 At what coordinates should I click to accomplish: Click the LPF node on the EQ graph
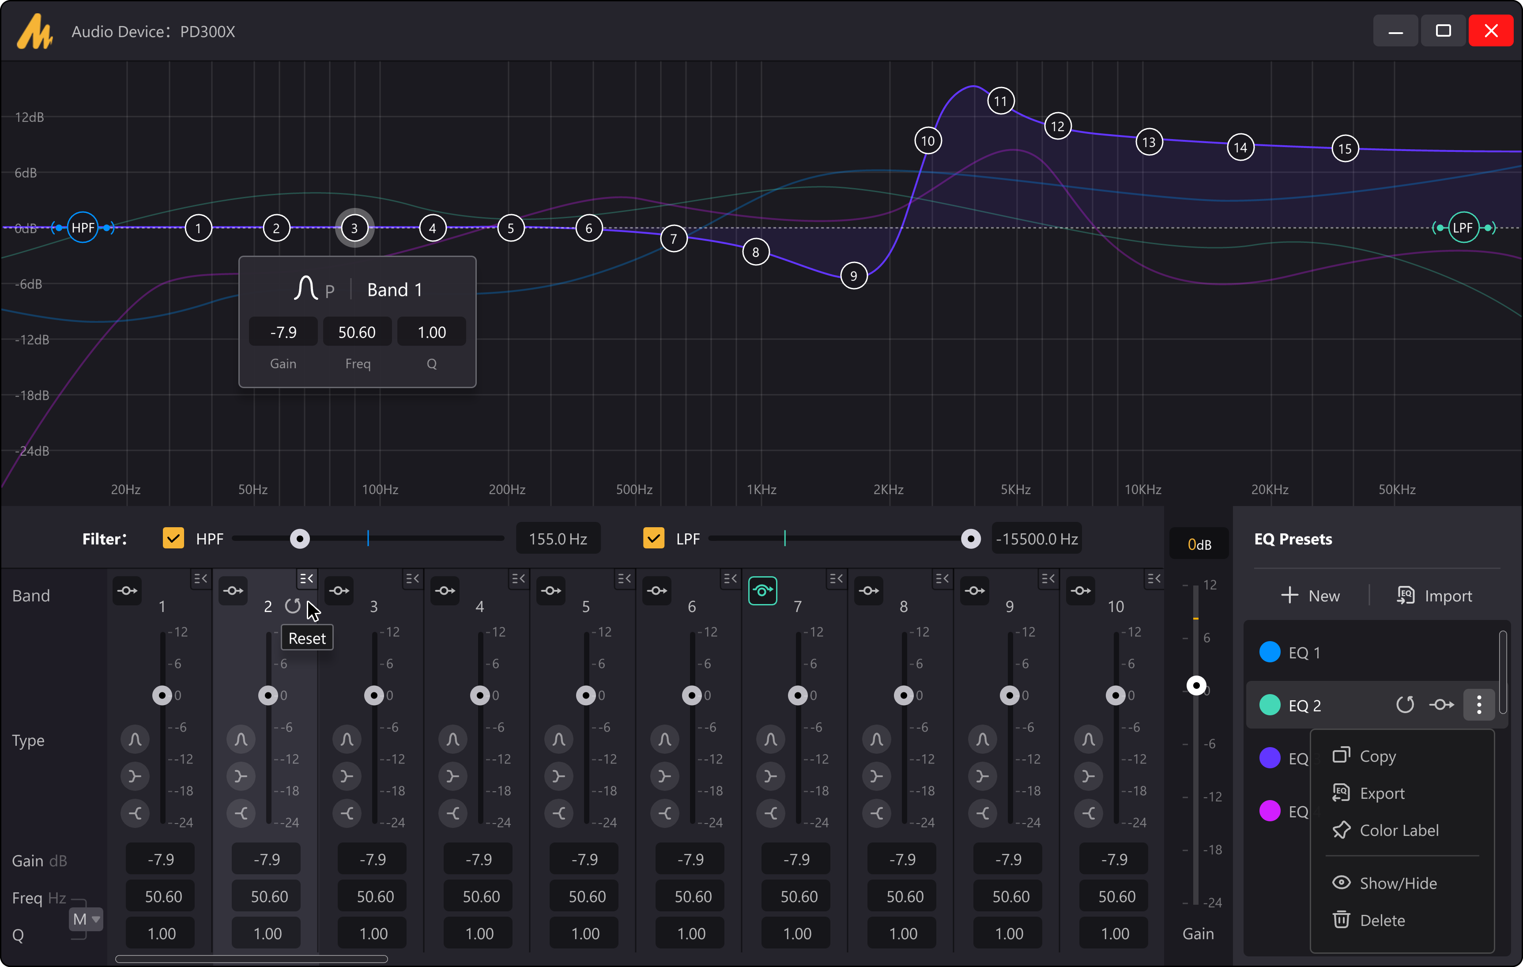1463,228
